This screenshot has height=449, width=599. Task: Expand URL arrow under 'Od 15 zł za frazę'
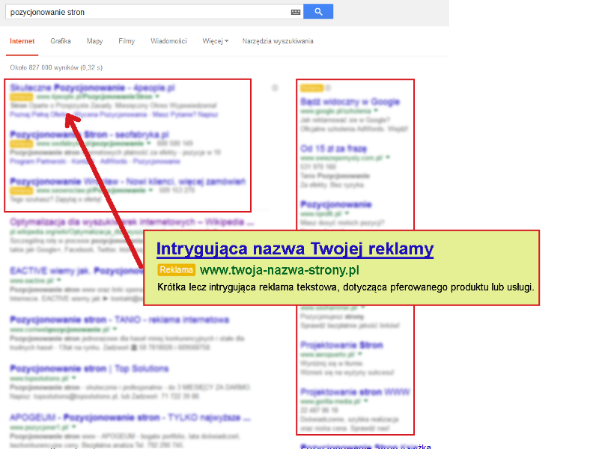(x=388, y=157)
